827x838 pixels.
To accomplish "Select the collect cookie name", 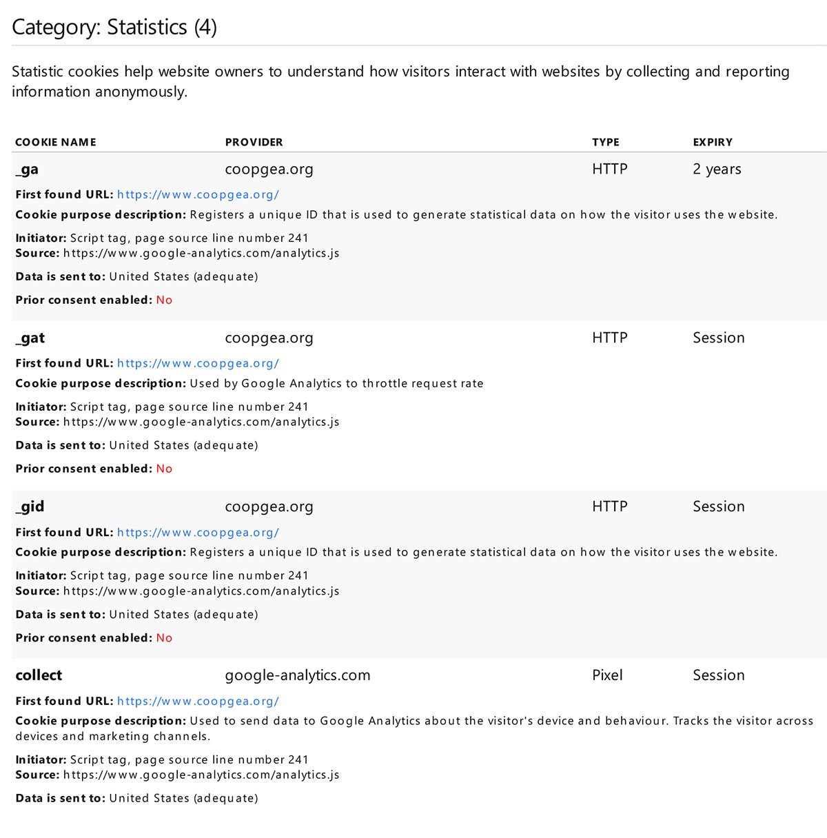I will coord(39,676).
